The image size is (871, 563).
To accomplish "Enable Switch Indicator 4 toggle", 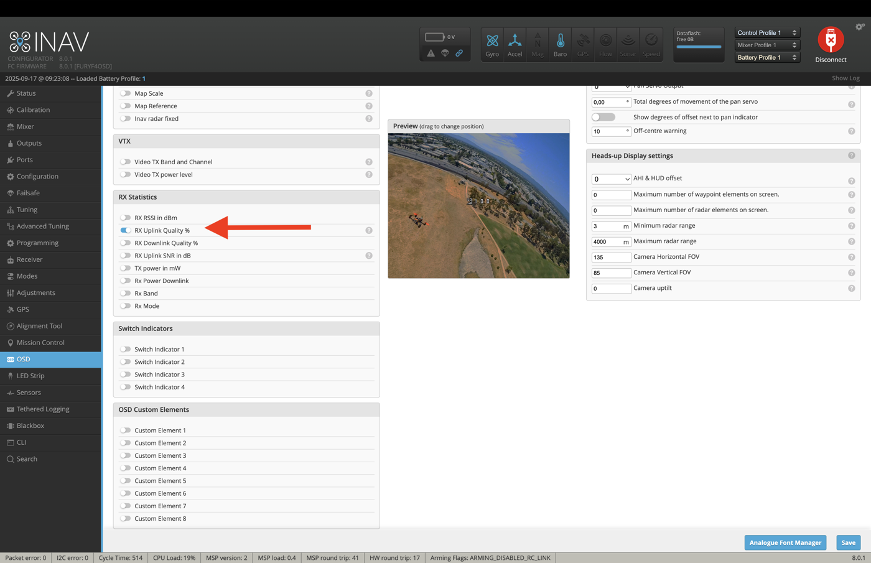I will [126, 387].
